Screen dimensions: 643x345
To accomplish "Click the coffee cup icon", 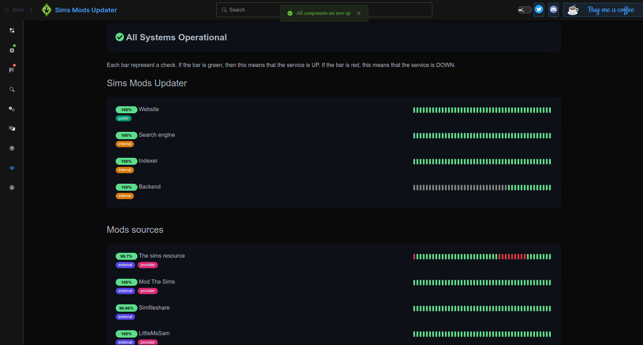I will pyautogui.click(x=573, y=10).
